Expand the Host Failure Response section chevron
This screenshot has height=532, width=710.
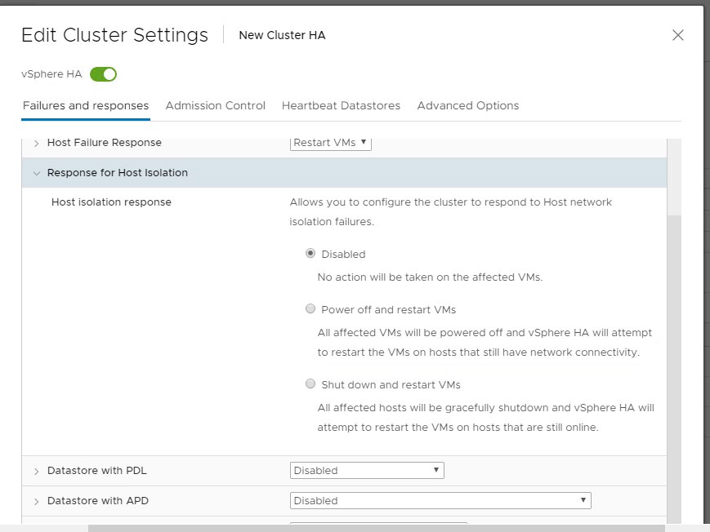click(x=36, y=144)
